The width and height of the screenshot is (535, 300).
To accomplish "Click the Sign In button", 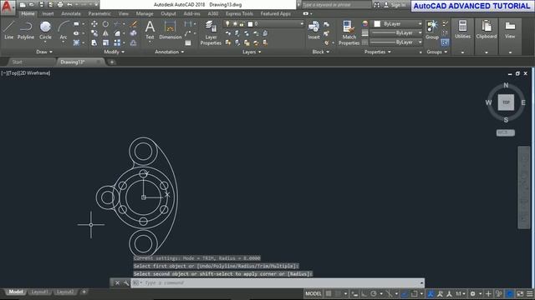I will click(x=395, y=5).
